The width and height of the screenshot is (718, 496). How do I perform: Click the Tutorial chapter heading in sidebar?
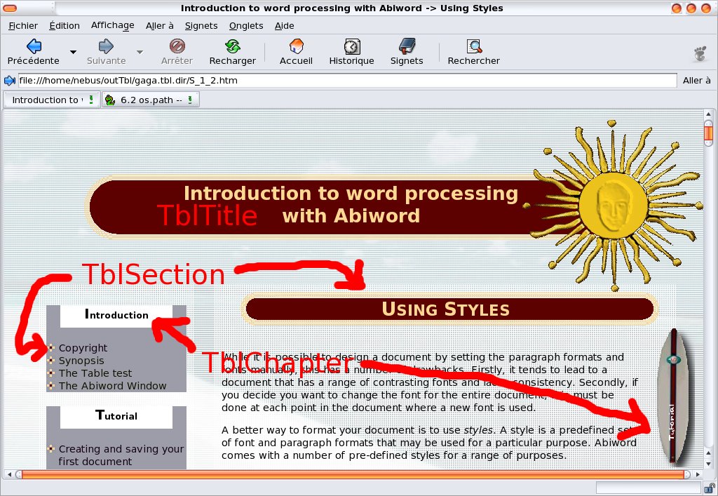click(x=116, y=415)
